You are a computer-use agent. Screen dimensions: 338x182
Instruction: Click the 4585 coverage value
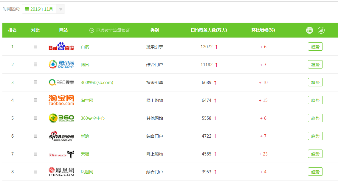[207, 154]
